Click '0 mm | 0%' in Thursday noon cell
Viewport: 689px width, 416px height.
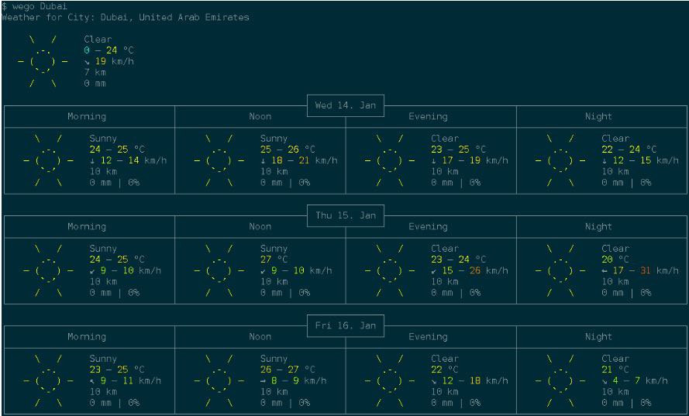(x=284, y=293)
